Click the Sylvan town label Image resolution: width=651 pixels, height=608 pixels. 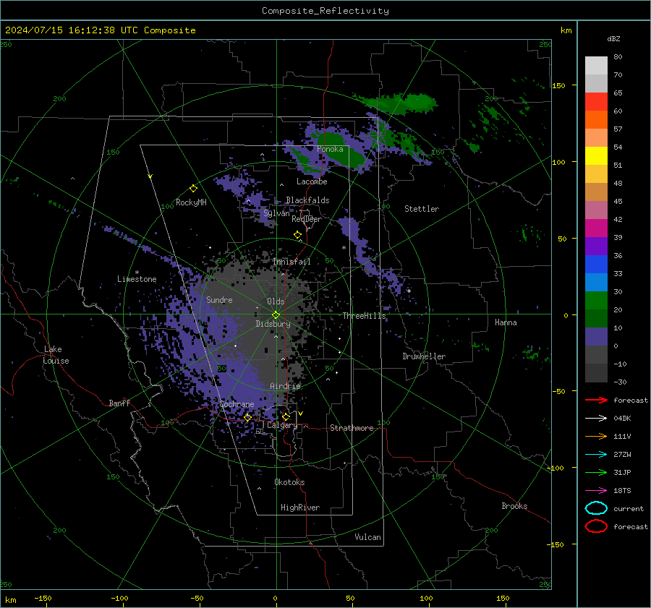tap(276, 213)
